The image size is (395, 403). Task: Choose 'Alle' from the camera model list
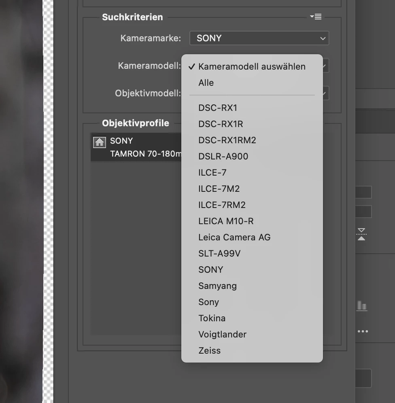click(252, 83)
